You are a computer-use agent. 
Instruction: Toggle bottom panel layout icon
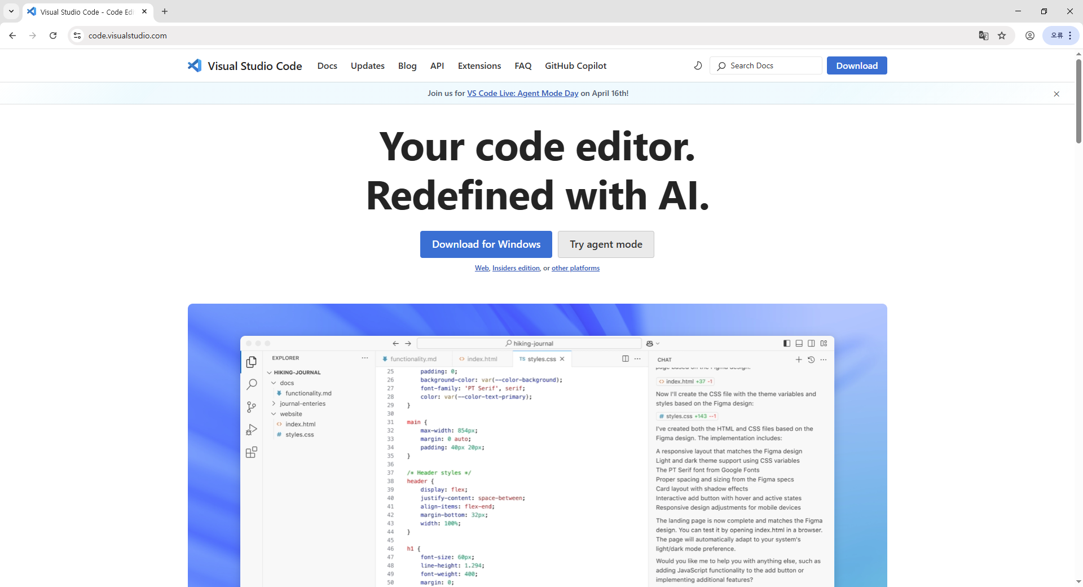[x=799, y=343]
